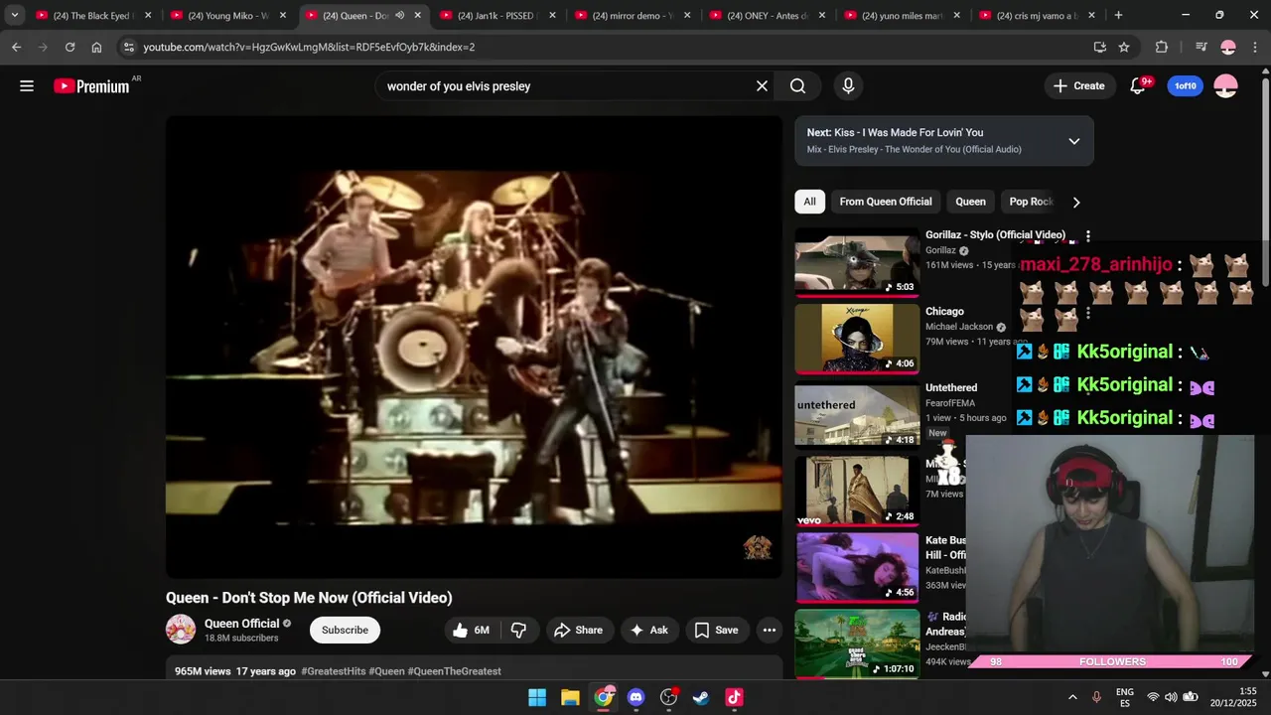1271x715 pixels.
Task: Reload the current page
Action: click(x=70, y=47)
